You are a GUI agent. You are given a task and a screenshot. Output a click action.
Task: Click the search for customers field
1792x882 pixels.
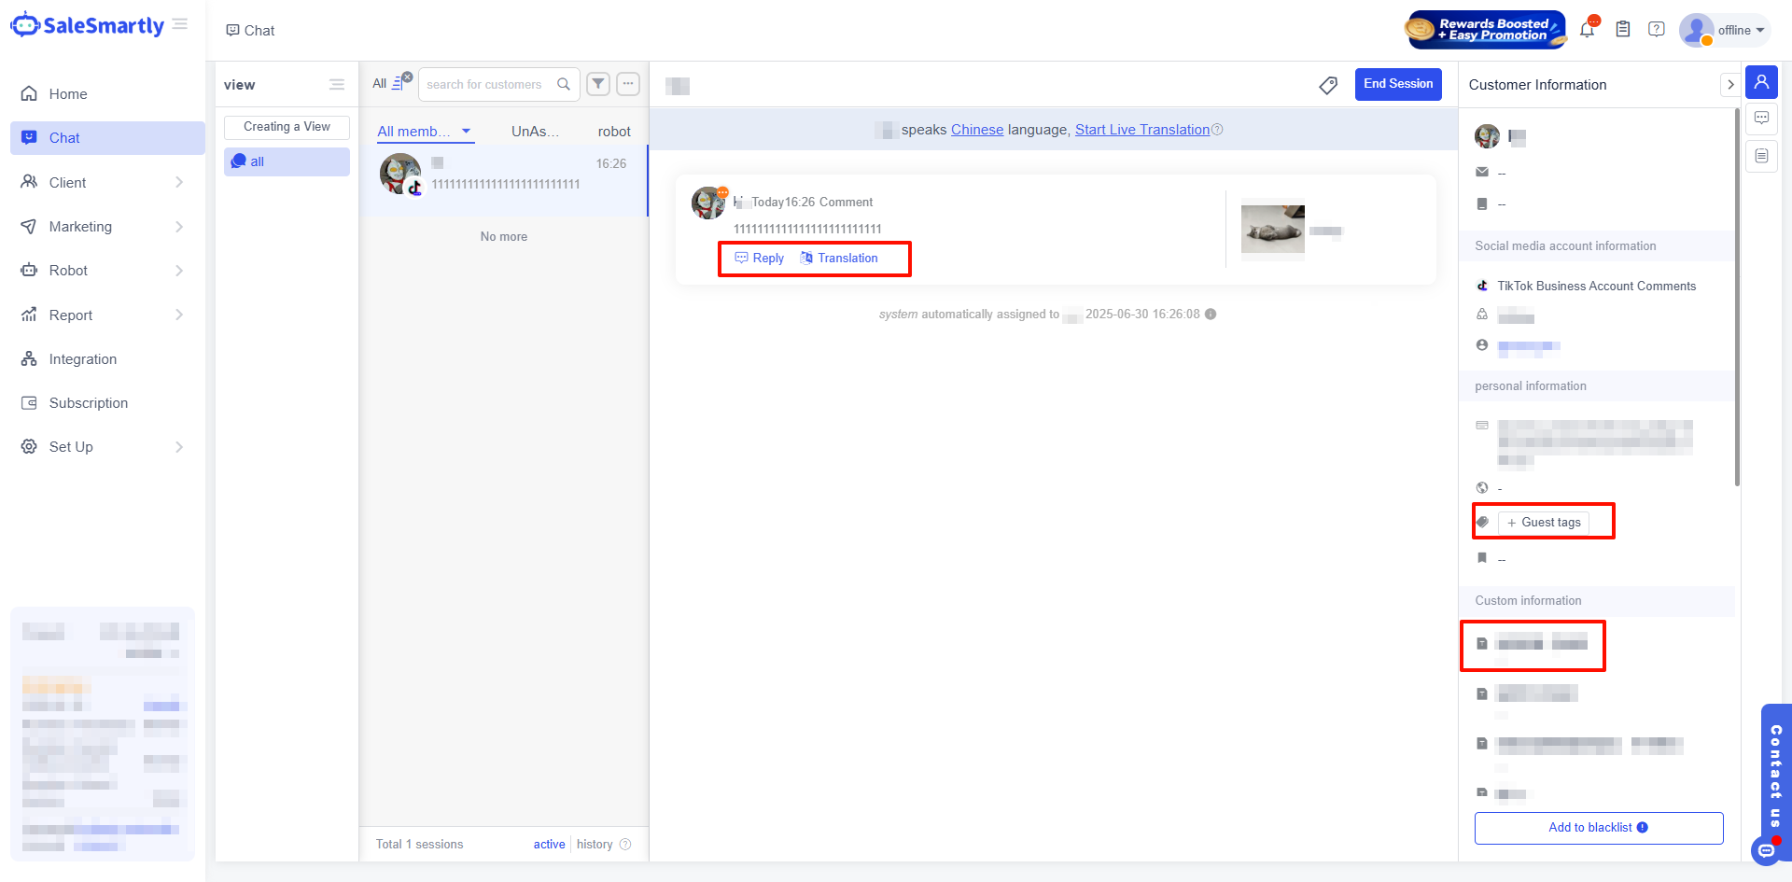(485, 84)
